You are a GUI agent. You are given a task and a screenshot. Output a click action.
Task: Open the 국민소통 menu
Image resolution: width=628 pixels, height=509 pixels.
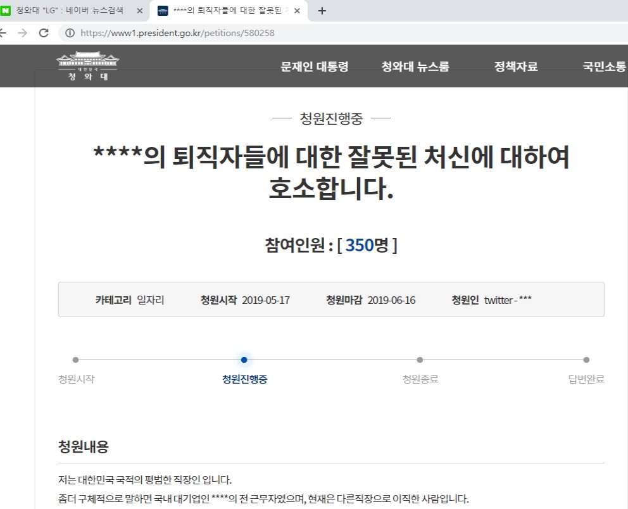tap(605, 66)
